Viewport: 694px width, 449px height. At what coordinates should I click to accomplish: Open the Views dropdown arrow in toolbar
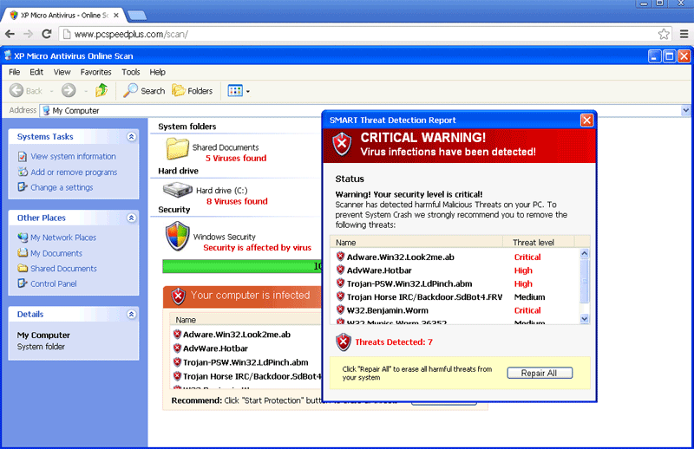248,91
